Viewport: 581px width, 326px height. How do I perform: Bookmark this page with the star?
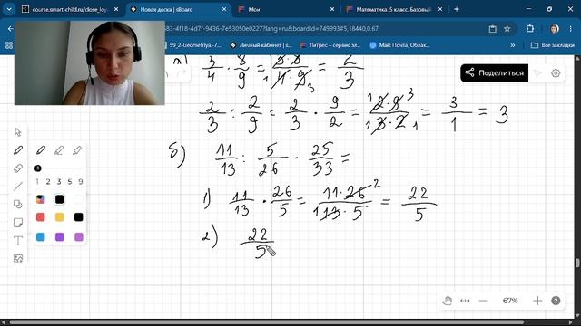[x=507, y=28]
